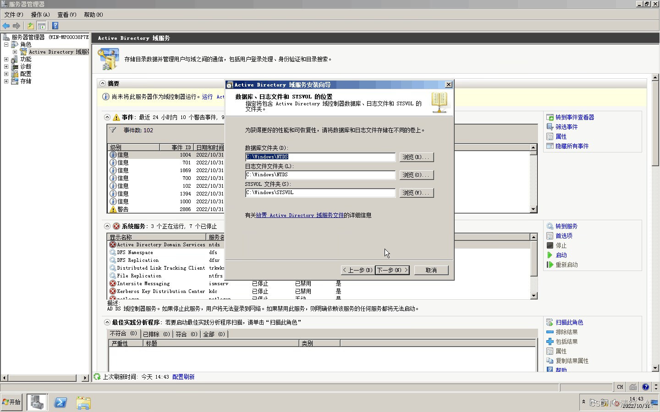Expand the 诊断 tree node
Image resolution: width=660 pixels, height=412 pixels.
[x=6, y=66]
